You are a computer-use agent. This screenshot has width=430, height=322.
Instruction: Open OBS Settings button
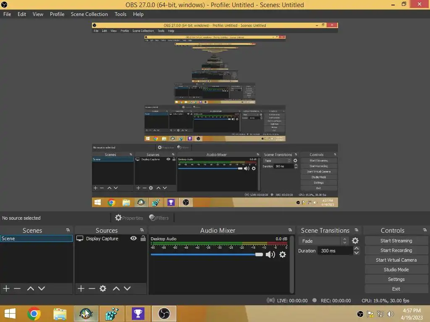coord(396,279)
